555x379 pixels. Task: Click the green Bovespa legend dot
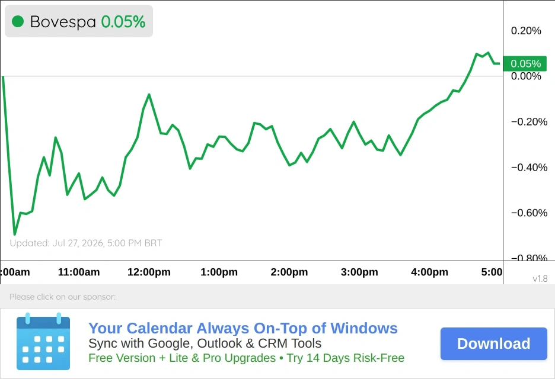(x=18, y=21)
